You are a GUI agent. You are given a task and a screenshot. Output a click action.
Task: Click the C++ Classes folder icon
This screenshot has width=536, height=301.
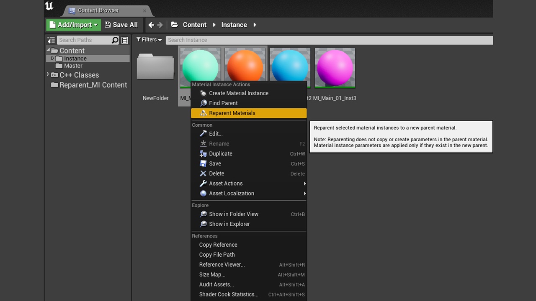(x=54, y=75)
